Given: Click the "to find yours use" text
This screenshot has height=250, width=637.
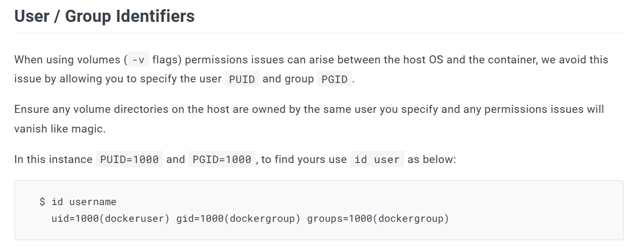Looking at the screenshot, I should click(304, 160).
